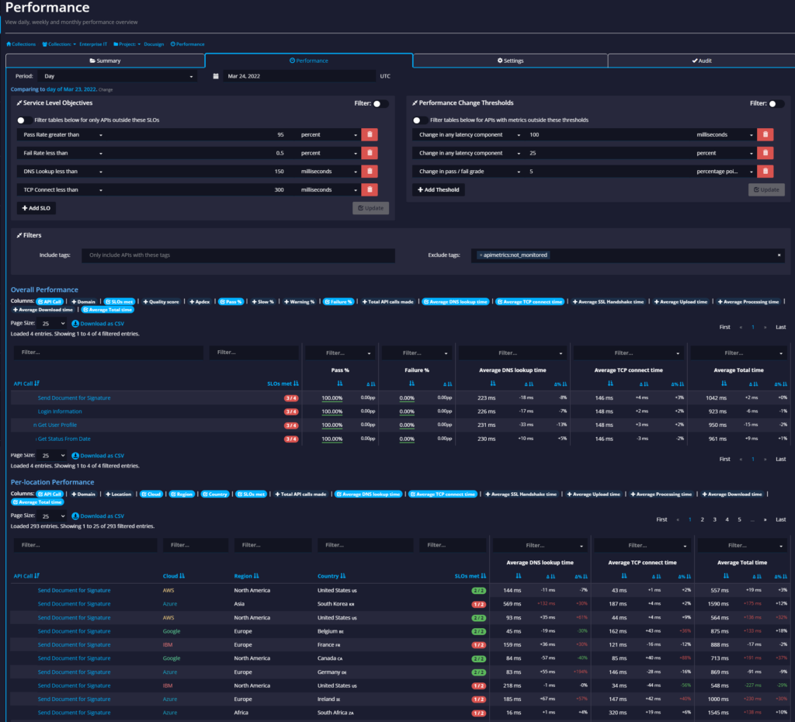The height and width of the screenshot is (722, 795).
Task: Enable filtering tables for APIs outside SLOs
Action: click(24, 120)
